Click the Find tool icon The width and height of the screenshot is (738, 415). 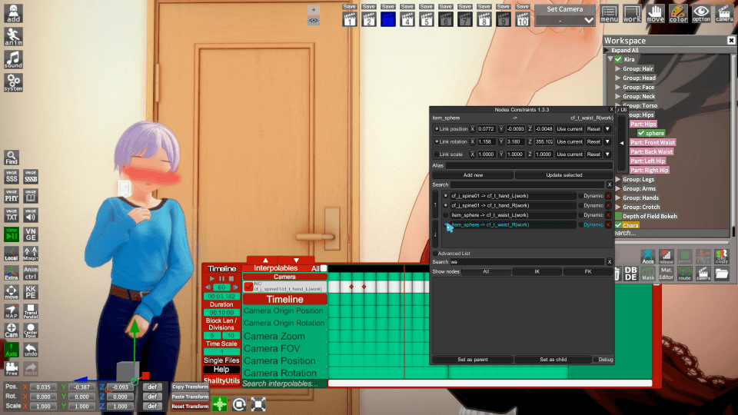point(12,158)
